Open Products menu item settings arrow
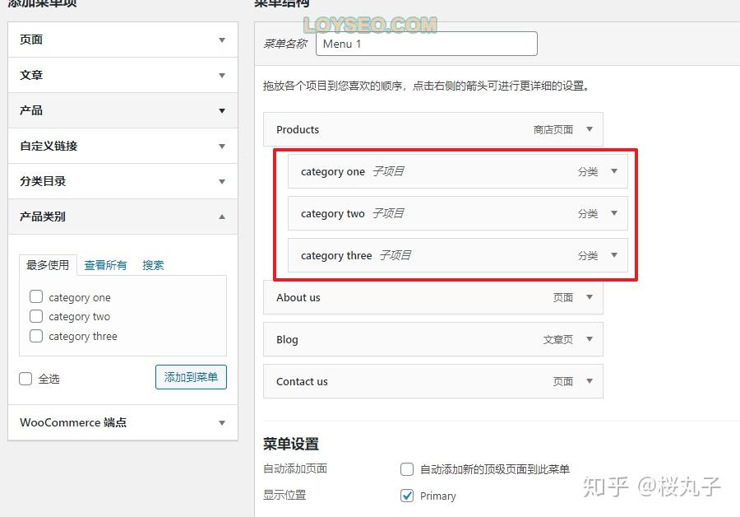Screen dimensions: 740x517 tap(590, 129)
